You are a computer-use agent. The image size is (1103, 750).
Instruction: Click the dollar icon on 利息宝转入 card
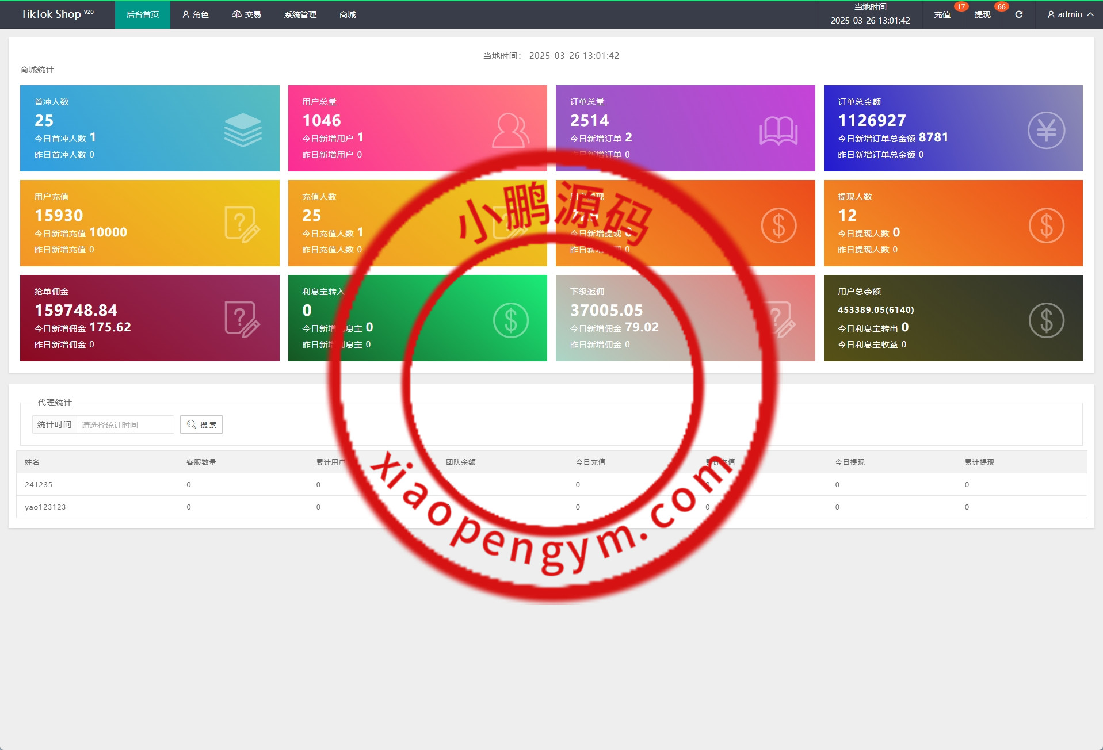[510, 320]
